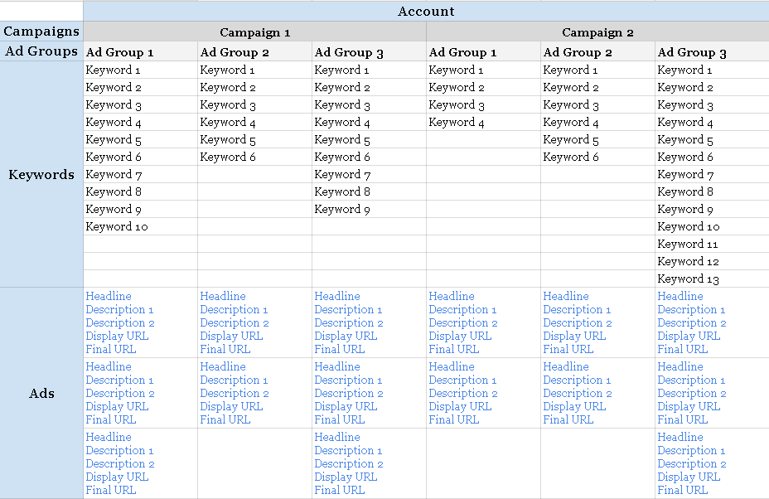Viewport: 769px width, 499px height.
Task: Select Keyword 6 in Campaign 1 Ad Group 2
Action: tap(228, 157)
